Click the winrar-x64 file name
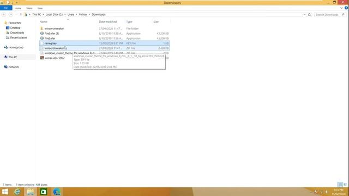This screenshot has width=349, height=196. click(x=55, y=58)
